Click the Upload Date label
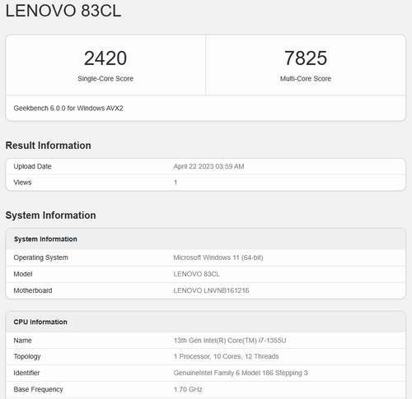The image size is (412, 399). coord(32,166)
